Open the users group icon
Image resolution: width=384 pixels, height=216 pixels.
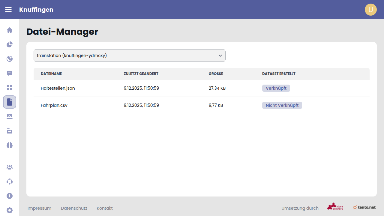point(10,167)
